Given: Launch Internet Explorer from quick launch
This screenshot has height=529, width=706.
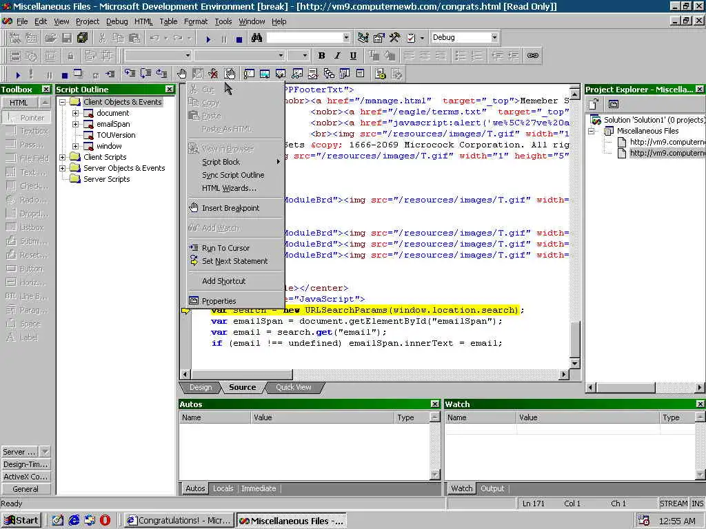Looking at the screenshot, I should tap(74, 521).
